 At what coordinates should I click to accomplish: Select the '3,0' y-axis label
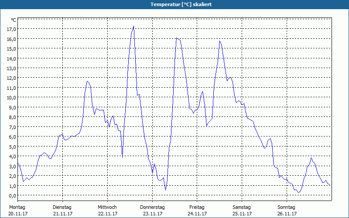[12, 166]
